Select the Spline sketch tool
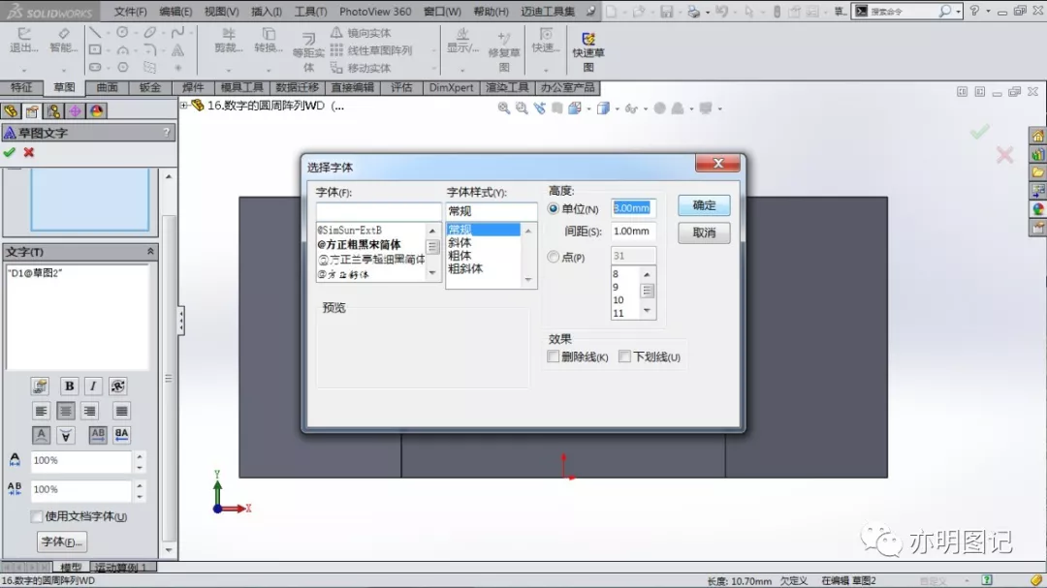1047x588 pixels. tap(177, 33)
